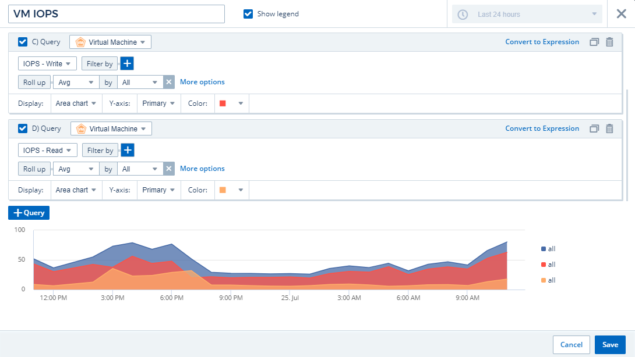The image size is (635, 357).
Task: Disable the C) Query checkbox
Action: 23,42
